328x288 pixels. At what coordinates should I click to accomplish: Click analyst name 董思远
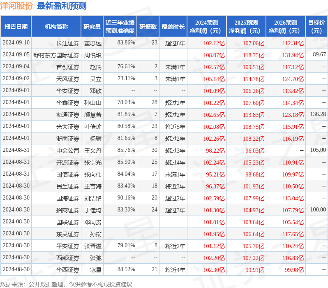coord(92,43)
